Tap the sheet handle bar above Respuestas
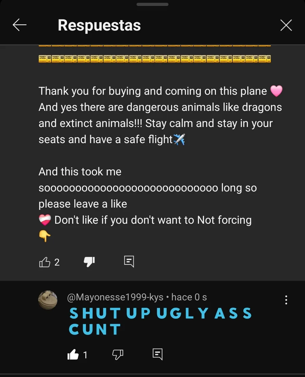The image size is (305, 377). click(x=152, y=4)
